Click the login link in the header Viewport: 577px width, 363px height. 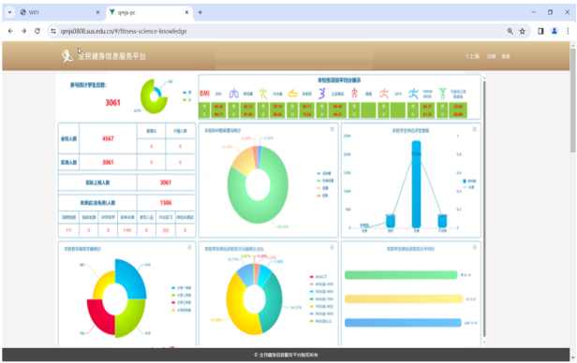click(x=506, y=56)
